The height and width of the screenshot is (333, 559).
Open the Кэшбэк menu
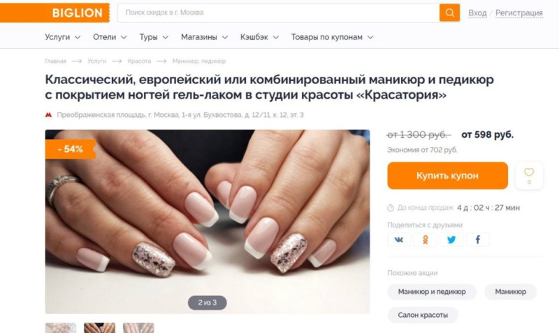[259, 37]
